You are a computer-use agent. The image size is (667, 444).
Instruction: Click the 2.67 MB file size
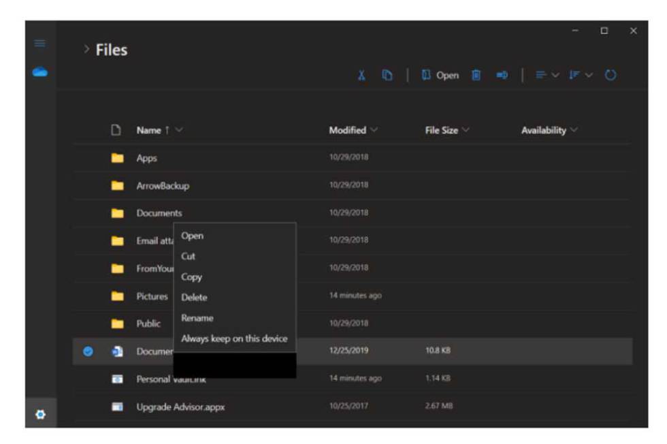439,406
